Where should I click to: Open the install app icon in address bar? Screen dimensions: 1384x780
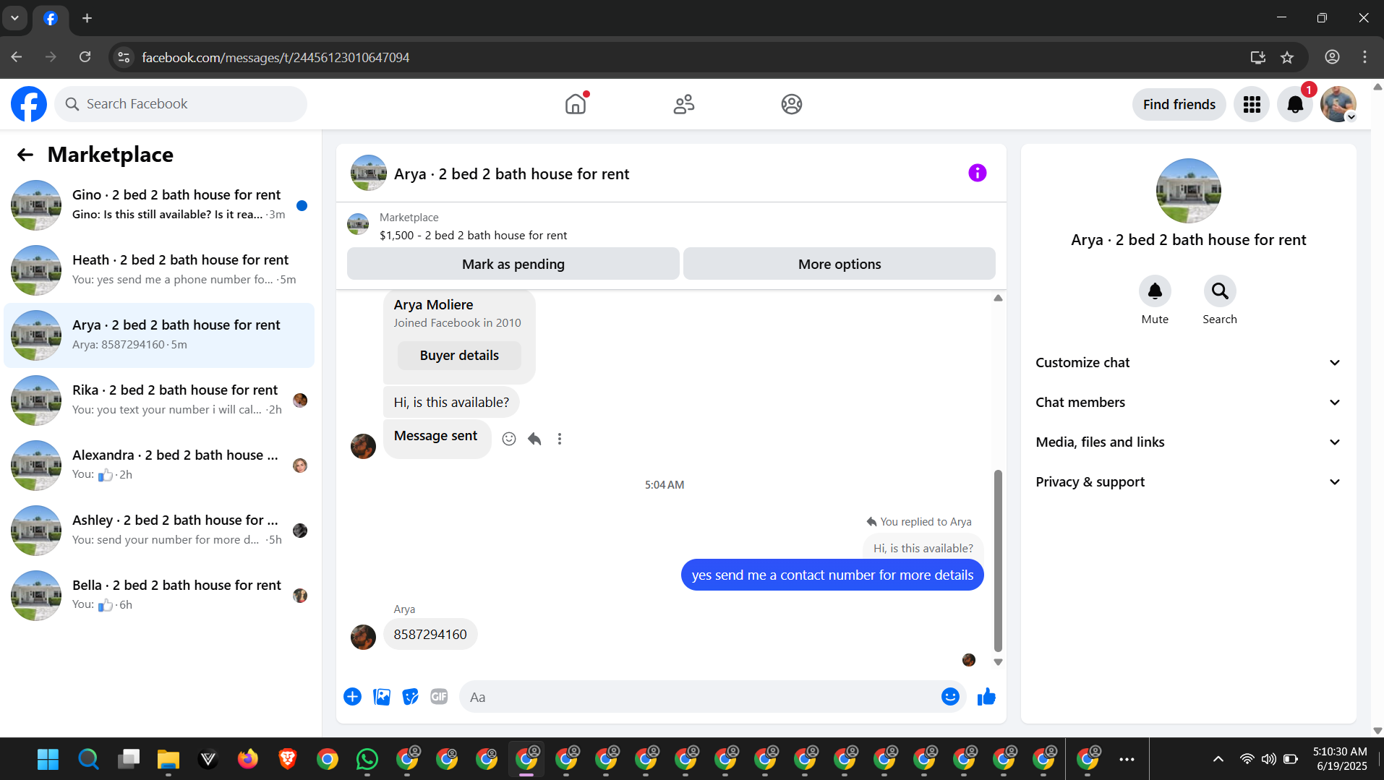coord(1258,57)
